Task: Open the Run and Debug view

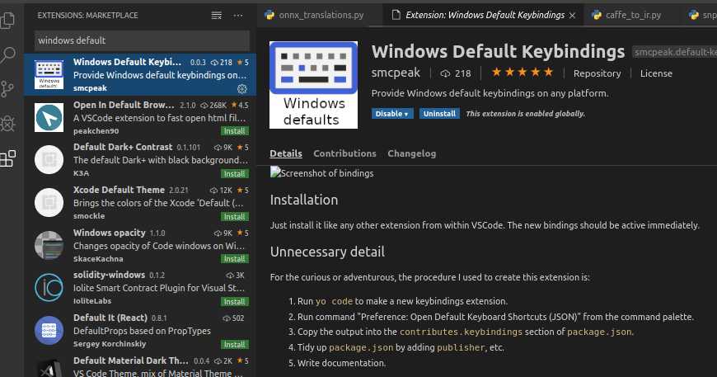Action: (7, 123)
